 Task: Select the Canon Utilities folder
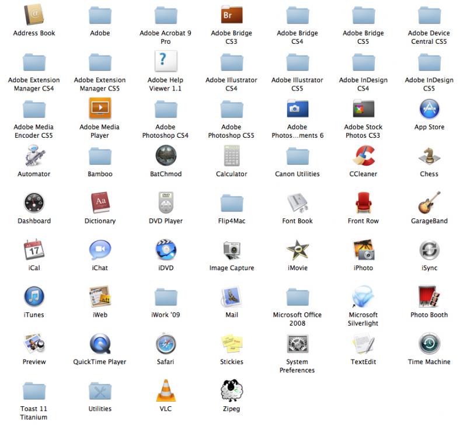298,156
